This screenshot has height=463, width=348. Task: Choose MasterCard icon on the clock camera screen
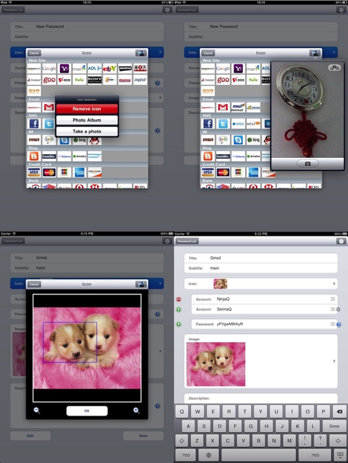coord(223,172)
